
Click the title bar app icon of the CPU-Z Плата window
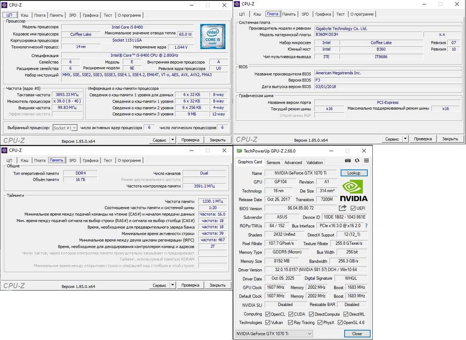[x=237, y=4]
